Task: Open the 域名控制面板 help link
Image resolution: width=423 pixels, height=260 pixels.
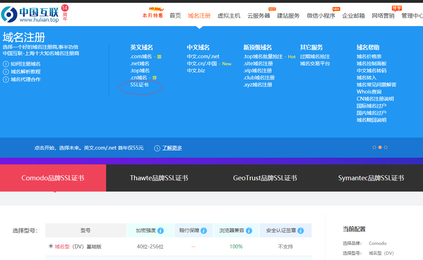Action: (371, 64)
